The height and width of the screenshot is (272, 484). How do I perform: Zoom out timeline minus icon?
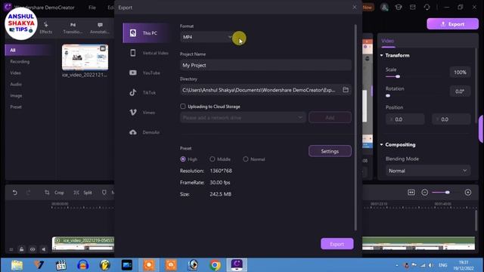(x=425, y=193)
